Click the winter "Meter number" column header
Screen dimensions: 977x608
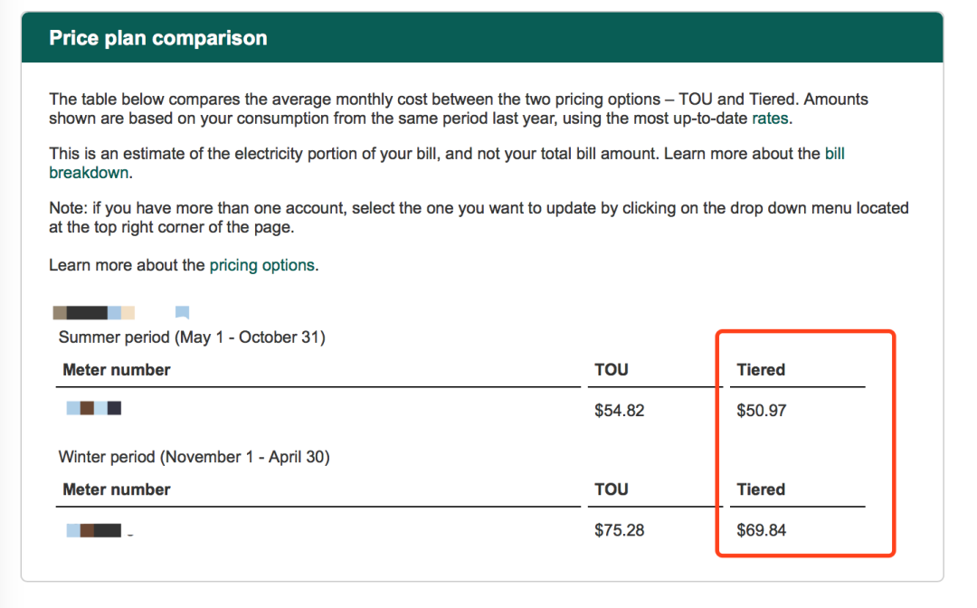pyautogui.click(x=117, y=489)
